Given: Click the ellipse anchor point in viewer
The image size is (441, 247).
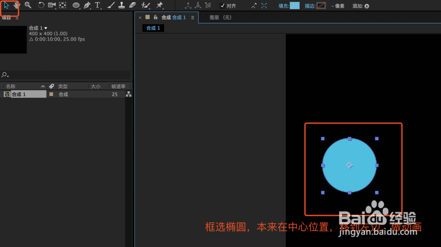Looking at the screenshot, I should click(349, 165).
